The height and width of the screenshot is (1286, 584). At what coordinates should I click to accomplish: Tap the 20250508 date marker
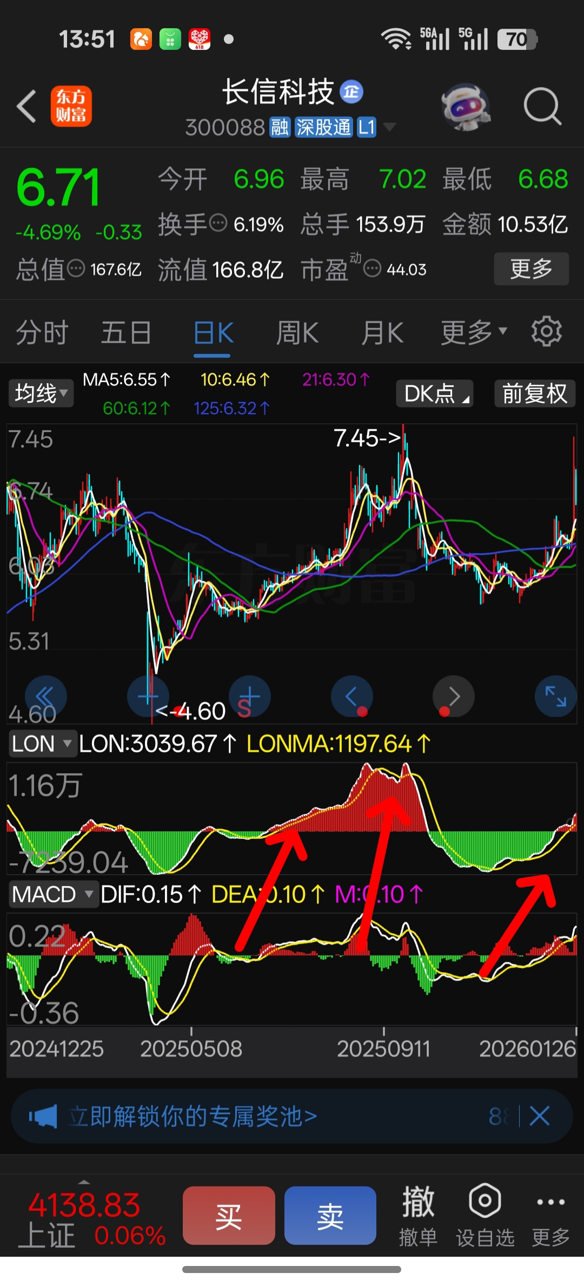coord(191,1049)
